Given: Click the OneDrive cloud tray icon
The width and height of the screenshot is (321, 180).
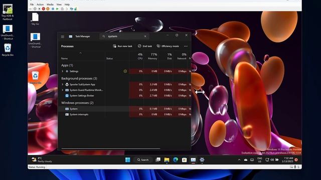Looking at the screenshot, I should click(x=245, y=160).
